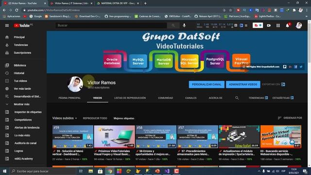Open the YouTube hamburger guide menu
311x175 pixels.
[x=7, y=25]
